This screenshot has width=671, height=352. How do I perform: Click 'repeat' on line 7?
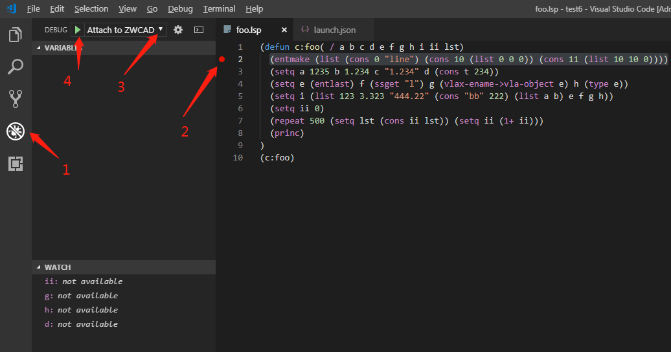tap(290, 121)
